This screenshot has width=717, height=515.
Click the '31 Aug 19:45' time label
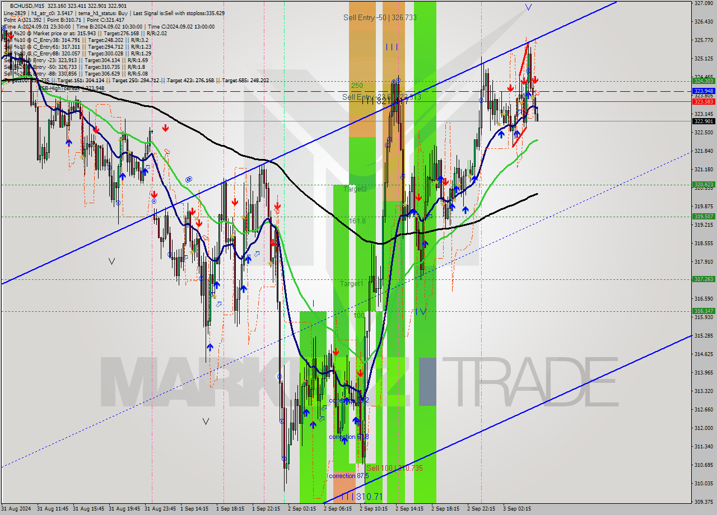[125, 509]
